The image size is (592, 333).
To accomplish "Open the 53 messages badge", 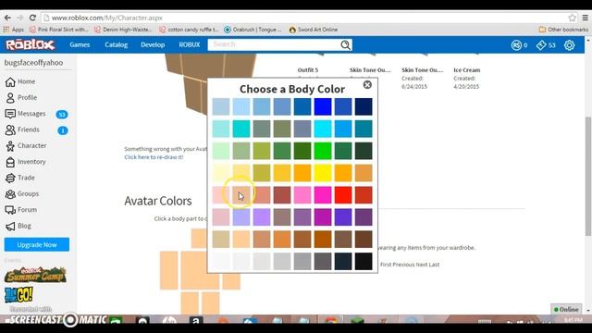I will click(62, 115).
